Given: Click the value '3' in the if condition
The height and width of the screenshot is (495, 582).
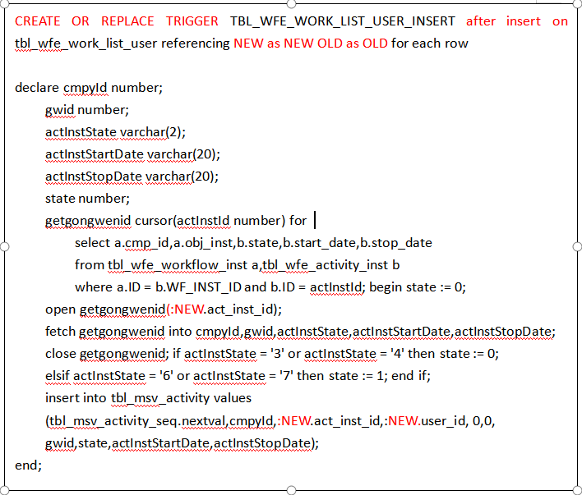Looking at the screenshot, I should click(x=278, y=354).
